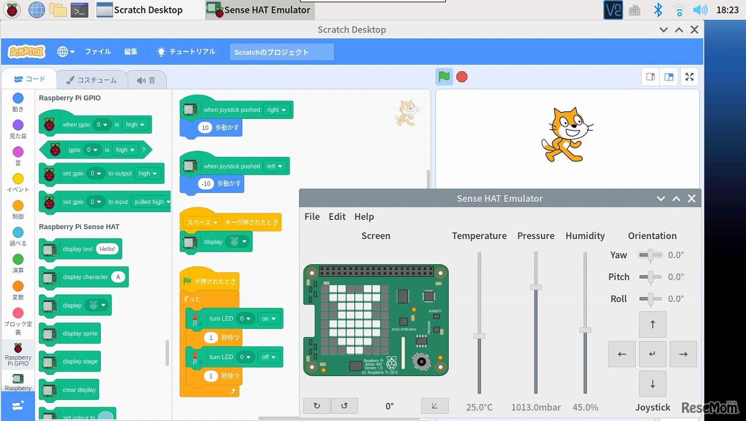
Task: Open the display pattern dropdown in display block
Action: point(238,241)
